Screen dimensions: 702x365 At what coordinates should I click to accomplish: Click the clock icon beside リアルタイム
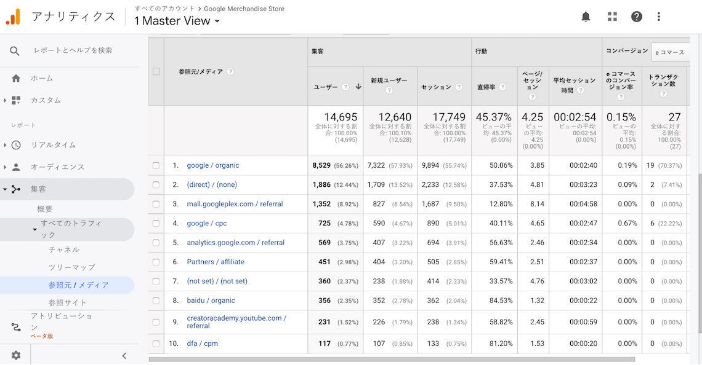click(16, 145)
